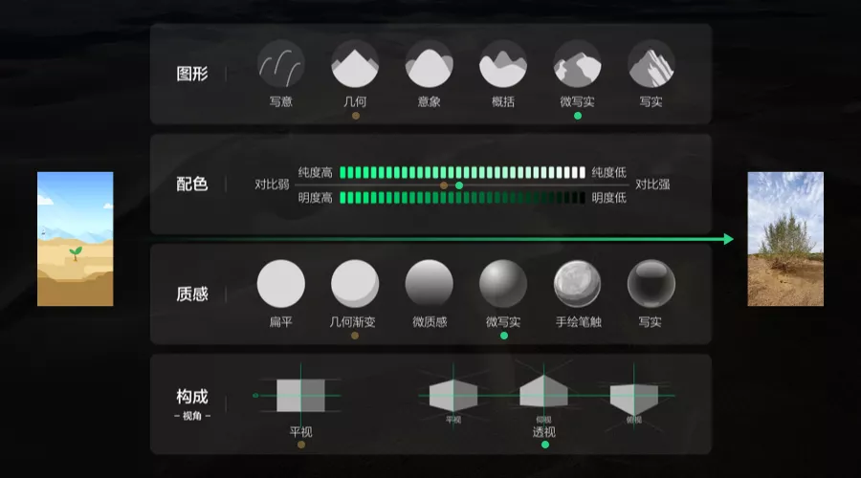Choose the 手绘笔触 hand-painted sphere
The height and width of the screenshot is (478, 861).
(x=577, y=284)
